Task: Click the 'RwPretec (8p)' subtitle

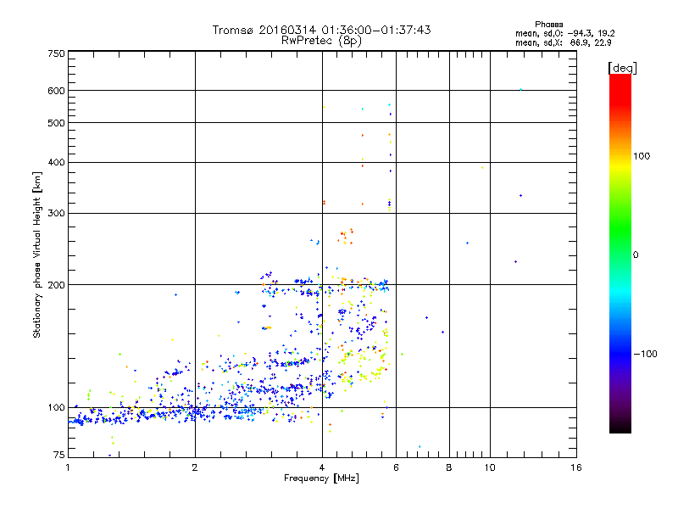Action: [x=321, y=41]
